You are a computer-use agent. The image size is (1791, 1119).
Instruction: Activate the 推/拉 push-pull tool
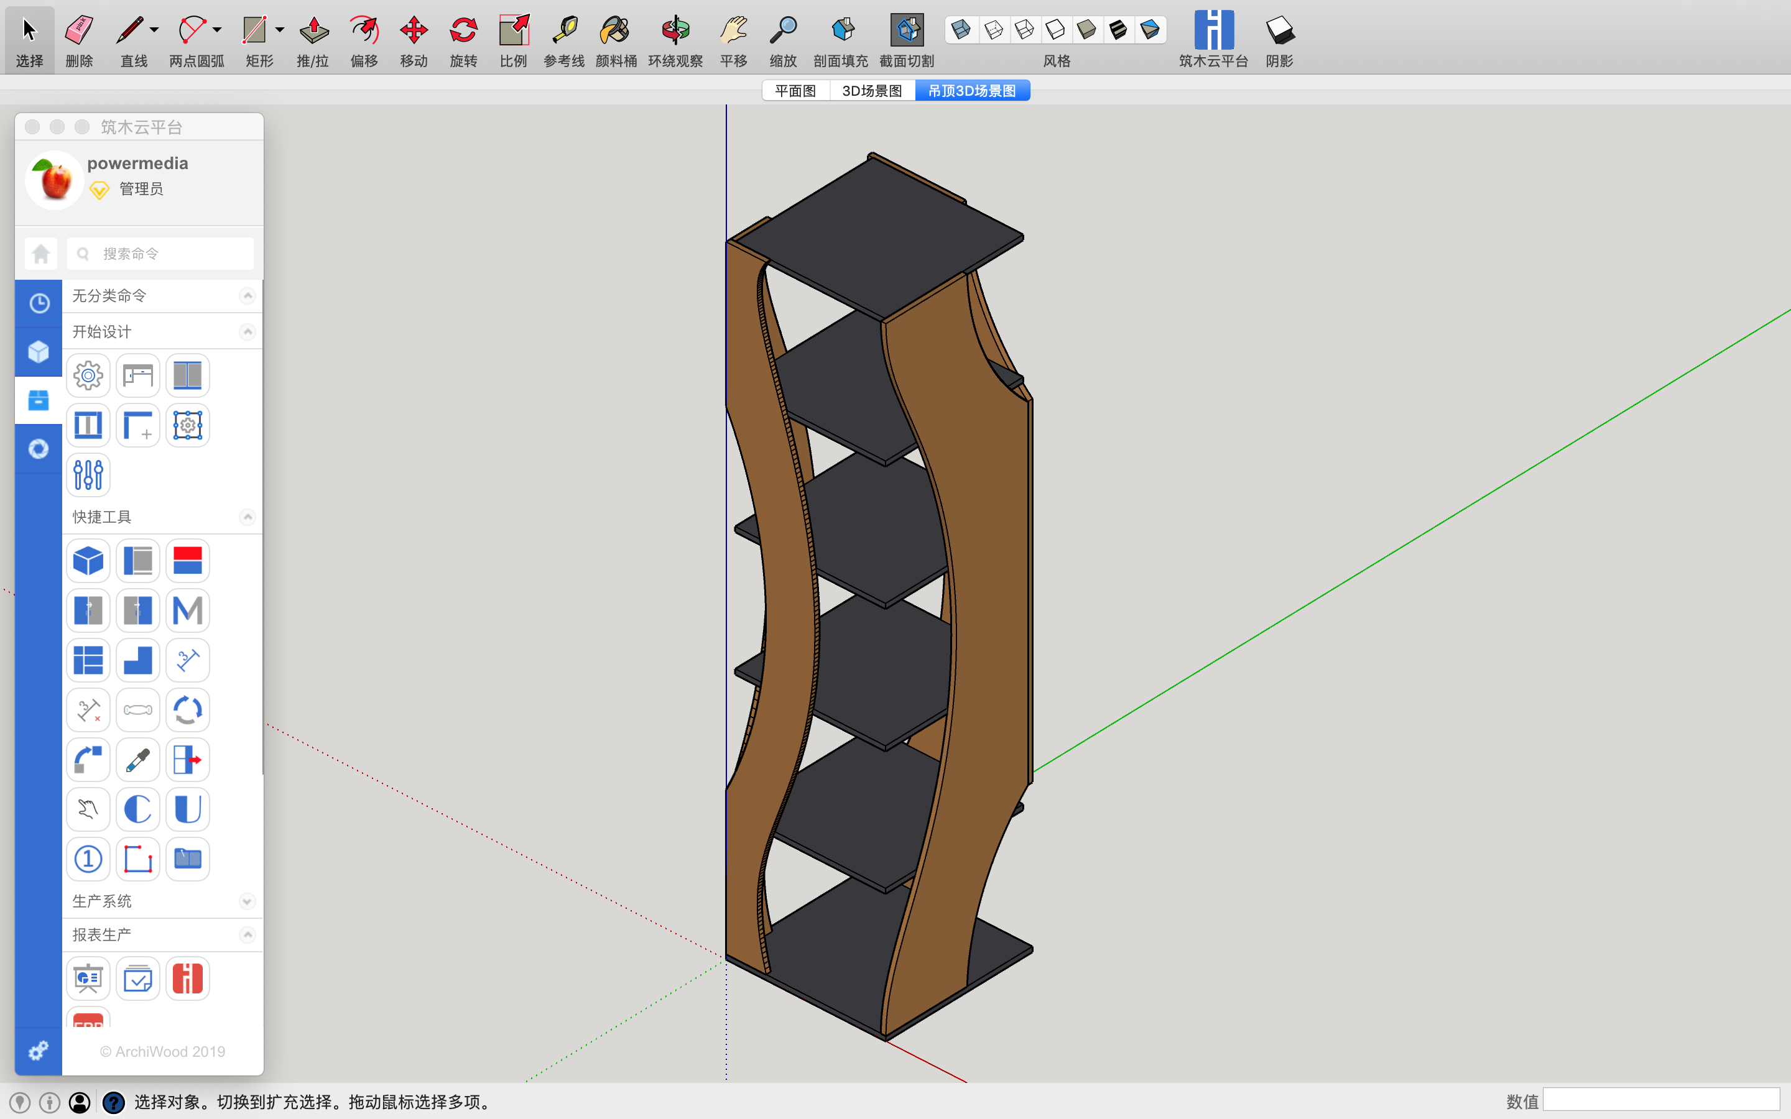[x=313, y=39]
